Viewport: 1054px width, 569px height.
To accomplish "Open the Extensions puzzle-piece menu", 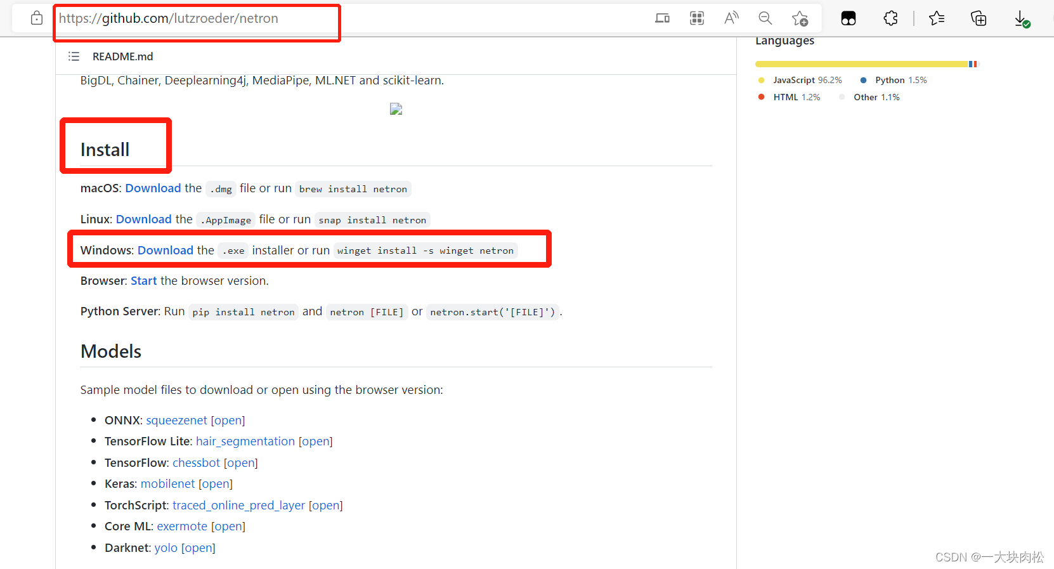I will click(x=890, y=18).
